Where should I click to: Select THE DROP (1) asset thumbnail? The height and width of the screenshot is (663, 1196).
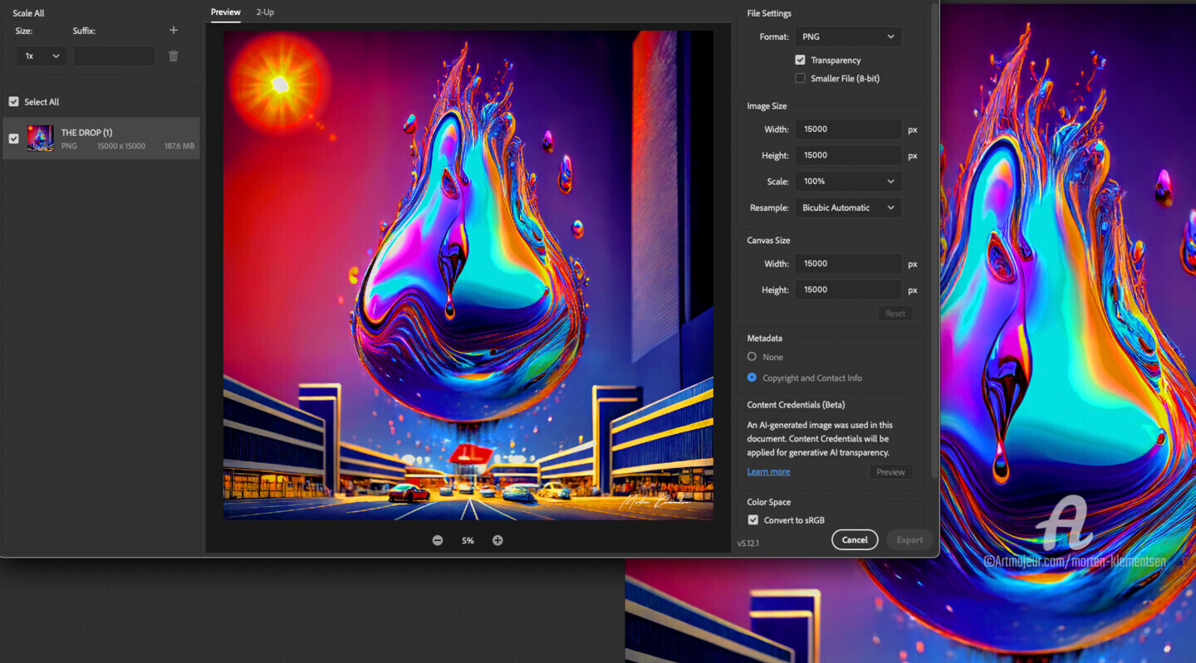40,139
